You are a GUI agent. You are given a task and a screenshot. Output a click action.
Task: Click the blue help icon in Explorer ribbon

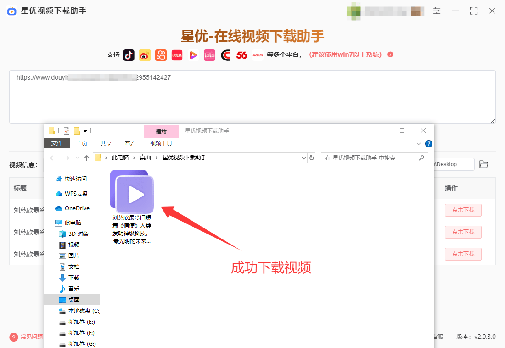[429, 143]
